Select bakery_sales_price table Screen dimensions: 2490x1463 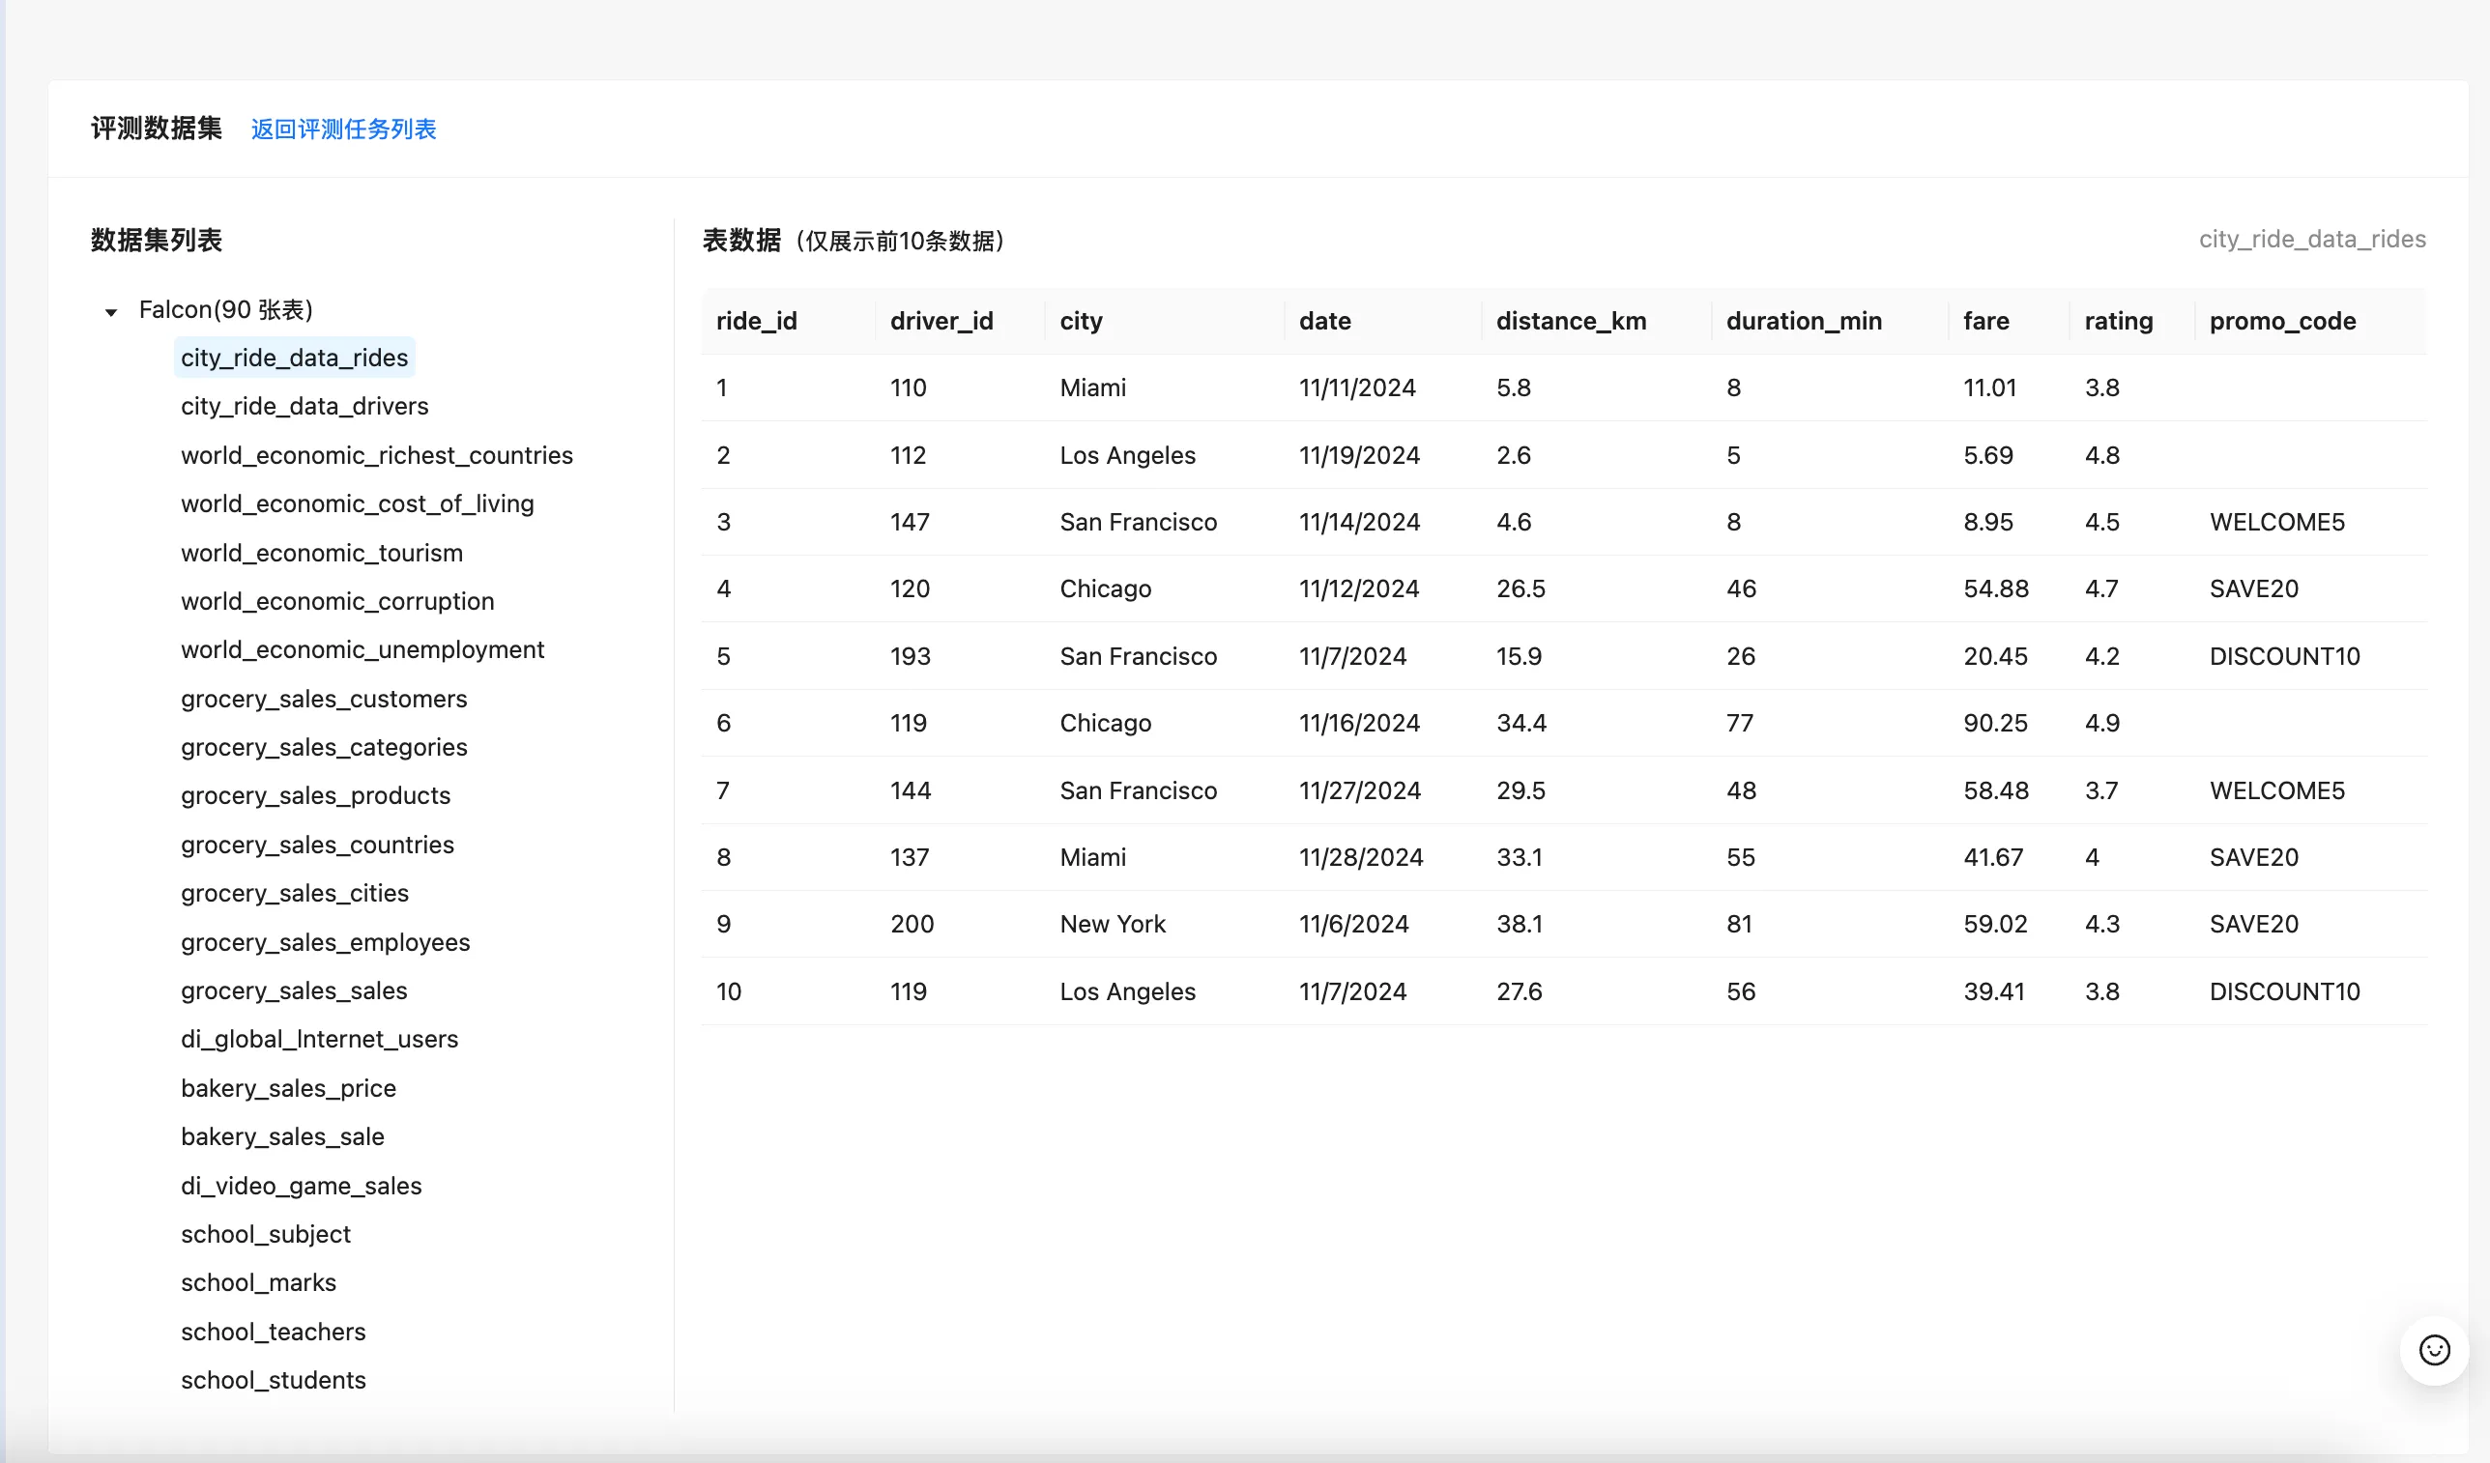(287, 1088)
